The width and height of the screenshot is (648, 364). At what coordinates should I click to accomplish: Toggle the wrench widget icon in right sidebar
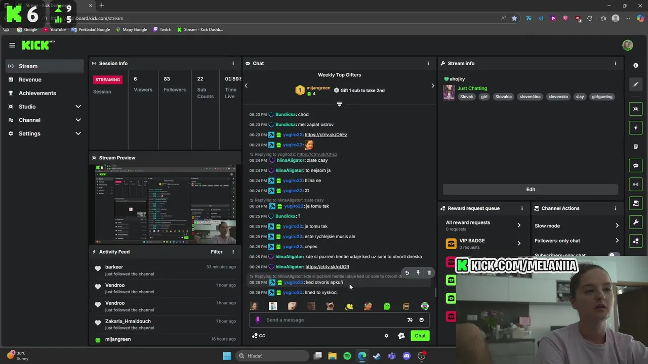[636, 222]
